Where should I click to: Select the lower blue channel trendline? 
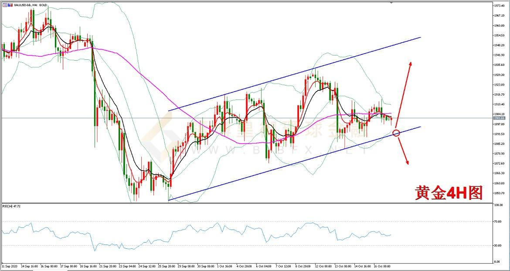click(x=294, y=163)
